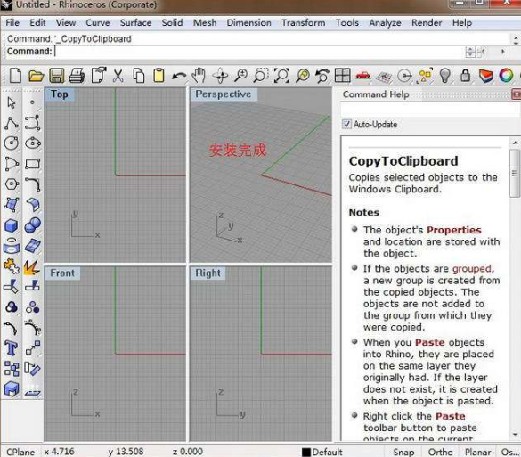The width and height of the screenshot is (521, 457).
Task: Select the Rotate view tool
Action: click(x=221, y=76)
